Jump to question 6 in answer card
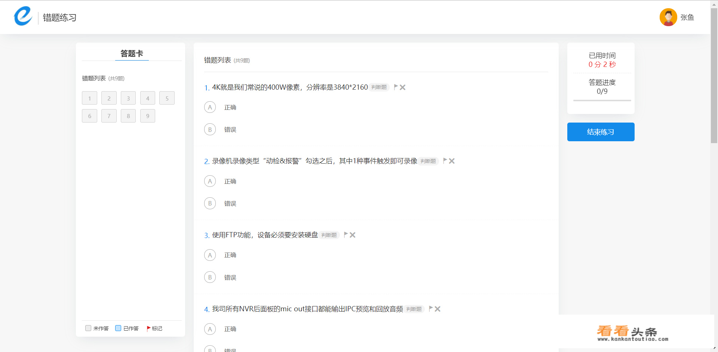The height and width of the screenshot is (352, 718). (x=89, y=116)
